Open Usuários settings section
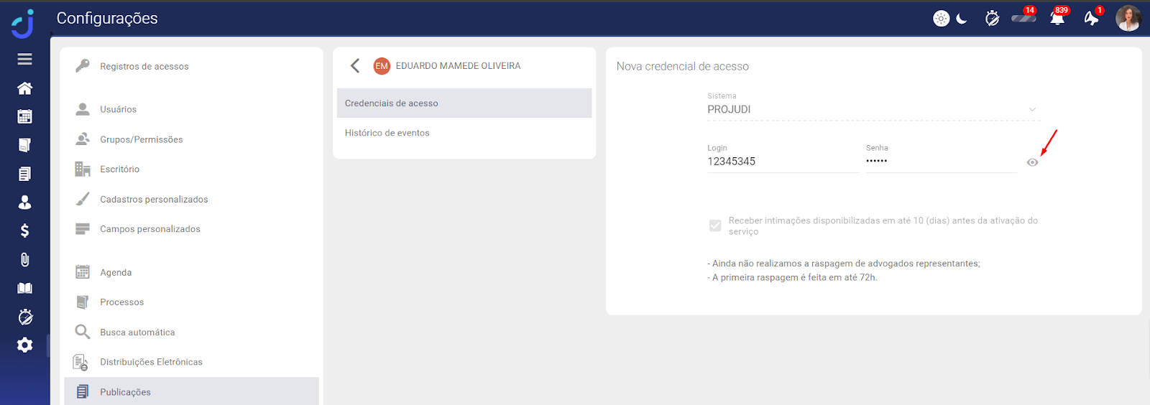The width and height of the screenshot is (1150, 405). click(118, 109)
